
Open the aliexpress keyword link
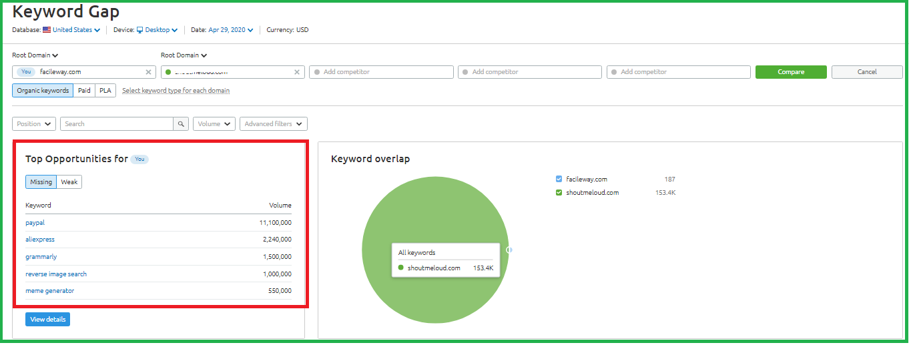pos(40,240)
